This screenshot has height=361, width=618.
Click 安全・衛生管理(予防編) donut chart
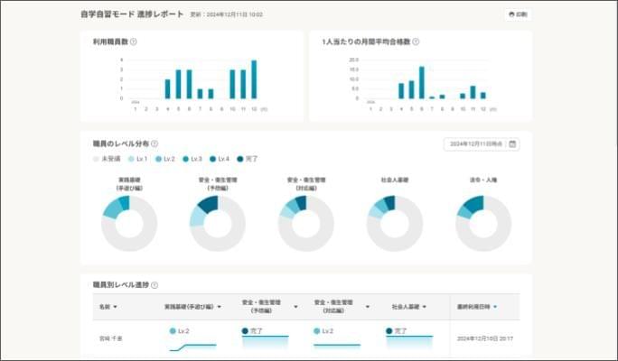(x=218, y=224)
